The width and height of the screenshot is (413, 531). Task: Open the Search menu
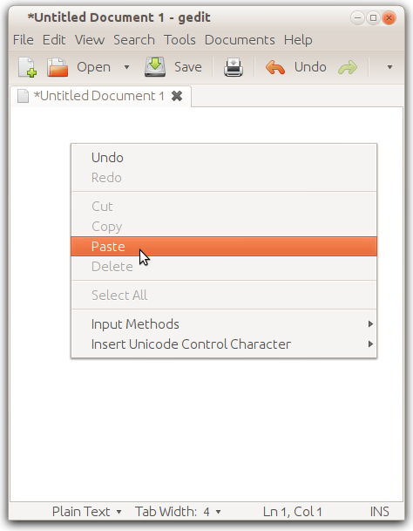click(134, 40)
